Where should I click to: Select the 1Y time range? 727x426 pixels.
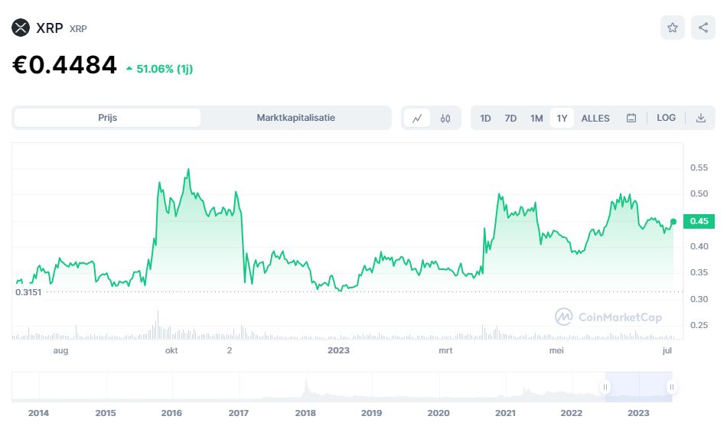point(562,118)
